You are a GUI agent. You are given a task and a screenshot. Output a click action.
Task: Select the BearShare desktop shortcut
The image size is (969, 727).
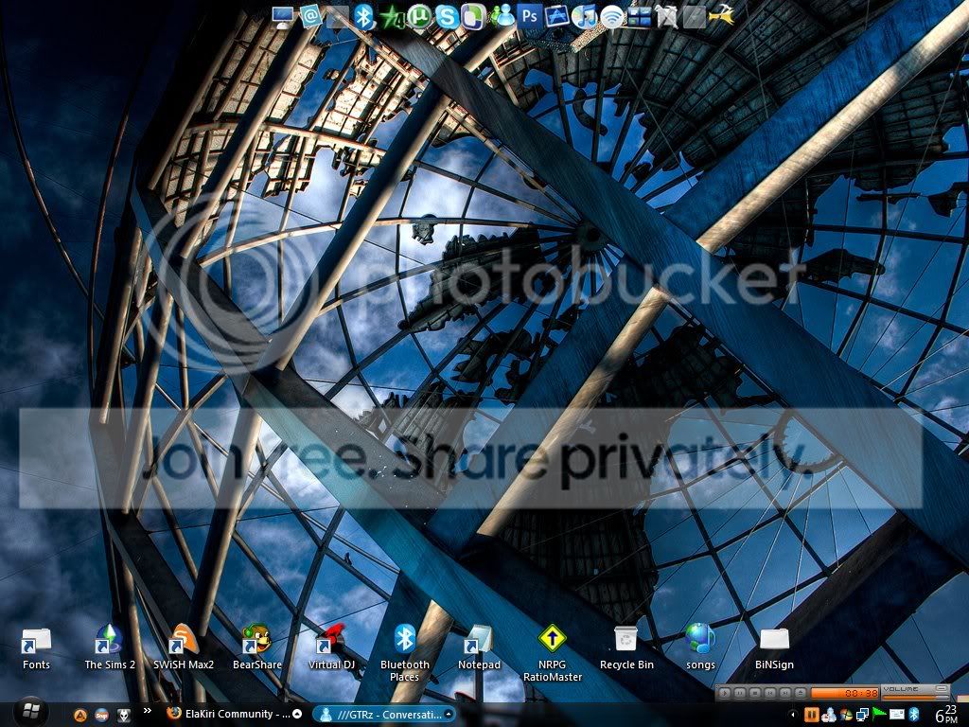pyautogui.click(x=257, y=647)
